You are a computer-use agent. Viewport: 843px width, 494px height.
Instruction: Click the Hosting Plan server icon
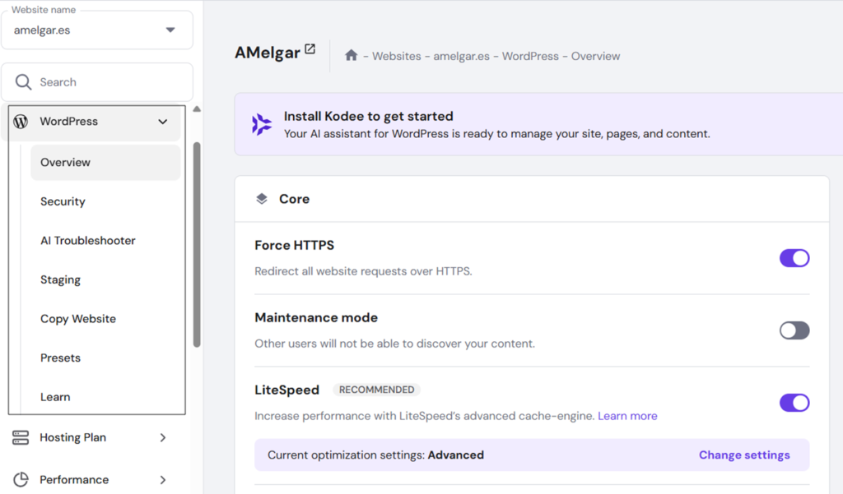(21, 438)
